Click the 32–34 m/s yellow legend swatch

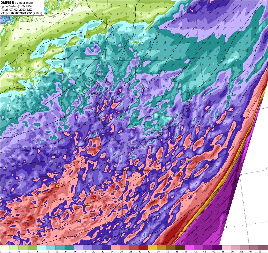pyautogui.click(x=152, y=248)
